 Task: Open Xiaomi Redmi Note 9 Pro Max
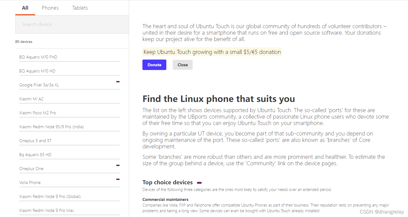[69, 210]
